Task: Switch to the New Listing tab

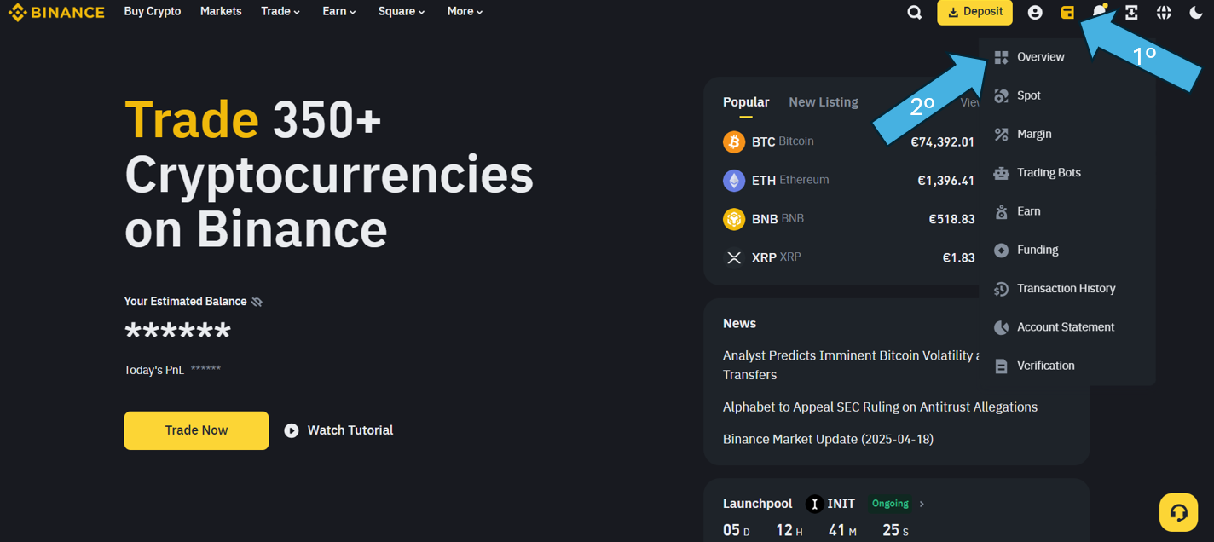Action: pyautogui.click(x=824, y=102)
